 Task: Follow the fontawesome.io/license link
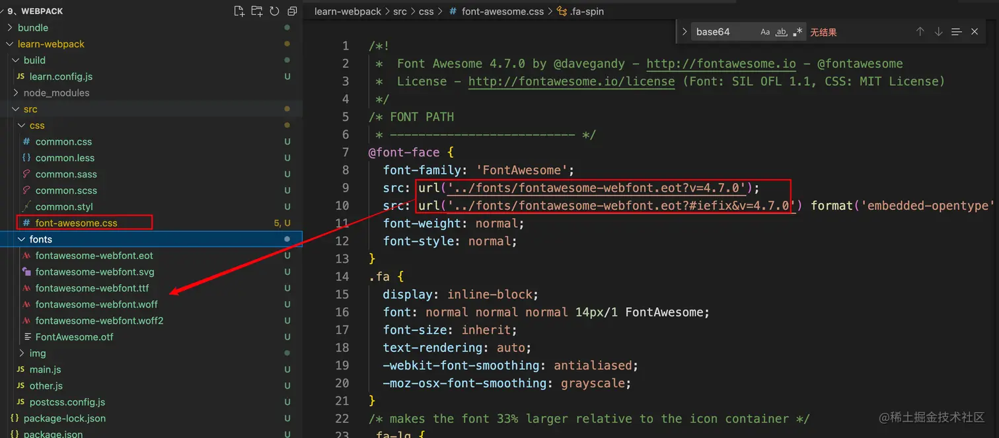(572, 81)
